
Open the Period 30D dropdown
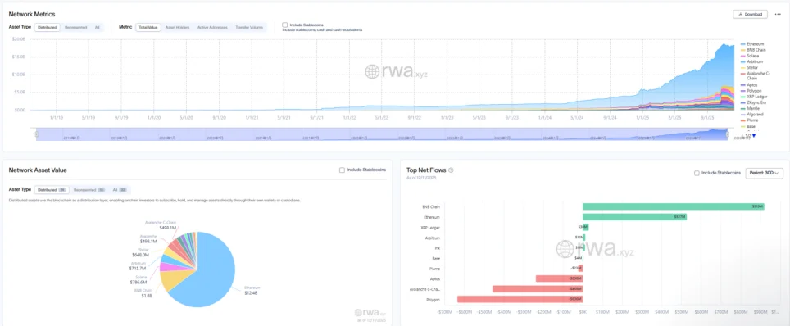coord(764,173)
